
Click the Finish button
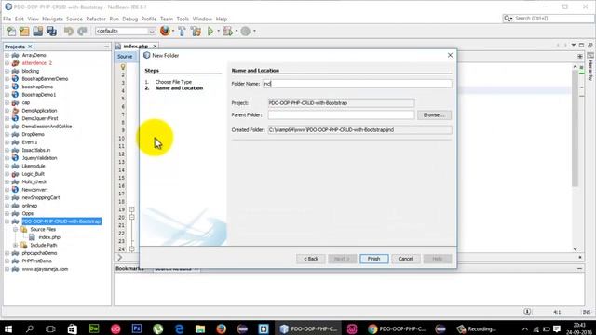(374, 259)
